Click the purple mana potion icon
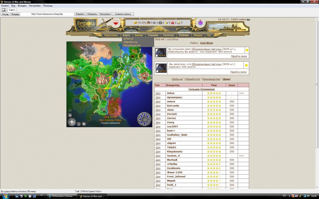Screen dimensions: 319x199 pos(200,23)
